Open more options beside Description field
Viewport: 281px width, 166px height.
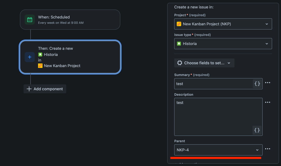(267, 102)
